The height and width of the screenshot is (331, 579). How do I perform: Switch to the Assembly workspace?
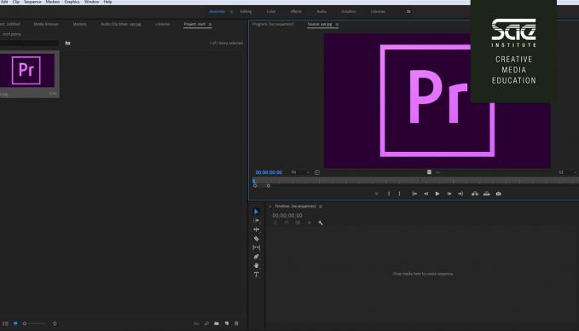tap(217, 11)
